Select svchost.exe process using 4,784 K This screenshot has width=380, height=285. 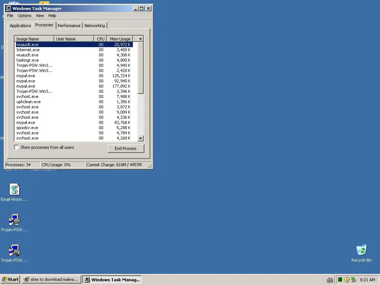74,133
